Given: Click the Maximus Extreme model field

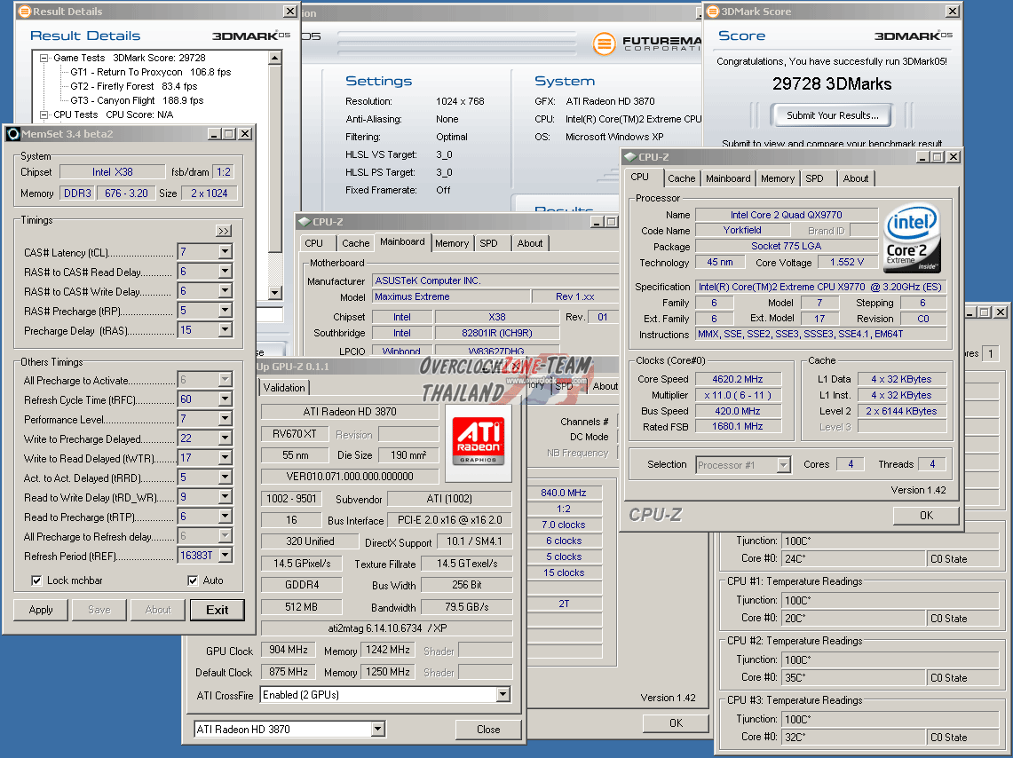Looking at the screenshot, I should pos(451,297).
